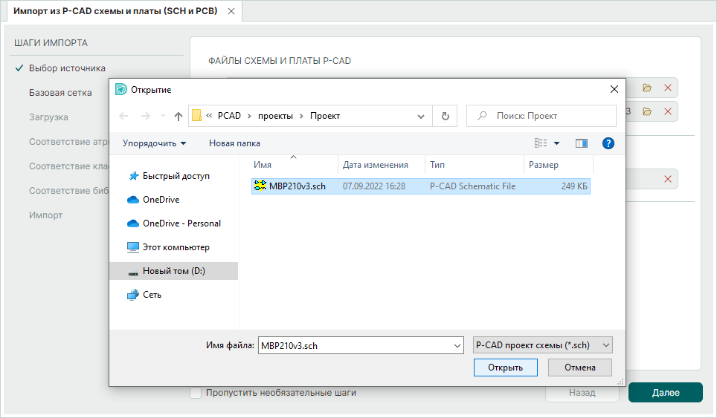The image size is (717, 418).
Task: Click PCAD in address breadcrumb
Action: click(229, 116)
